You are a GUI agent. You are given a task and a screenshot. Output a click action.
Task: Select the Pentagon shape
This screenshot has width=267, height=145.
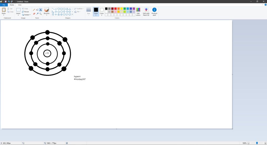59,11
